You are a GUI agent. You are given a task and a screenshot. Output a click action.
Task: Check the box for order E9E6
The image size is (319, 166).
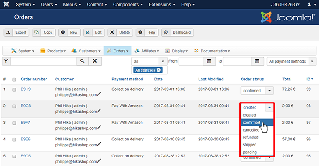tap(14, 140)
